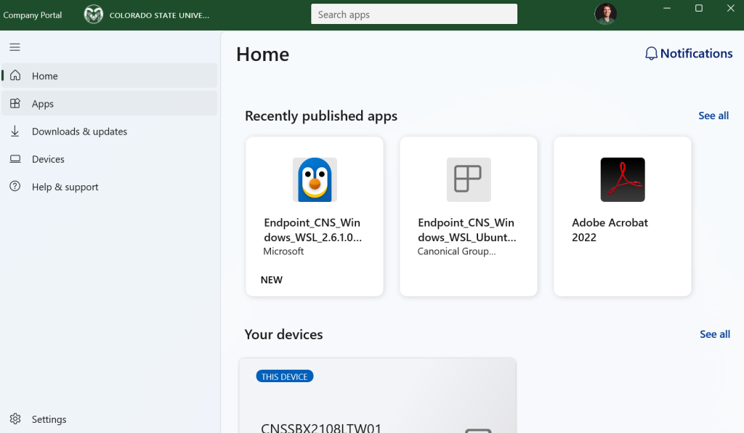Open the Apps page from sidebar
744x433 pixels.
coord(43,104)
